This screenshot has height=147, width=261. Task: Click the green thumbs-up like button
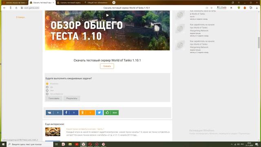tap(111, 113)
